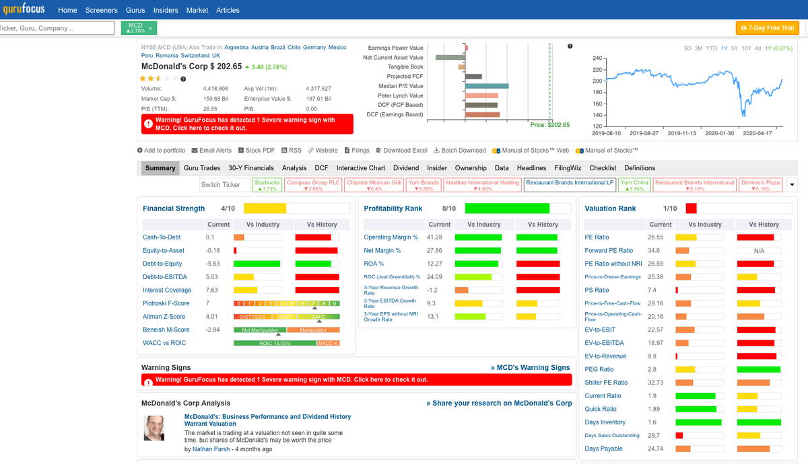
Task: Open MCD's Warning Signs link
Action: 531,368
